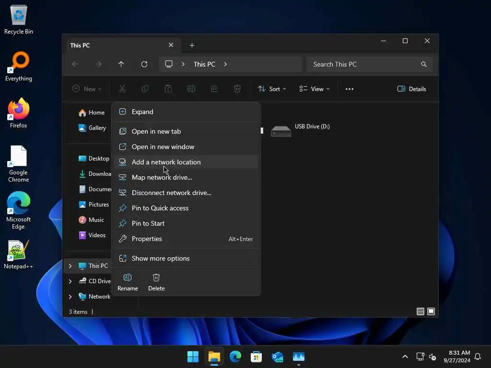
Task: Click Show more options
Action: pos(186,258)
